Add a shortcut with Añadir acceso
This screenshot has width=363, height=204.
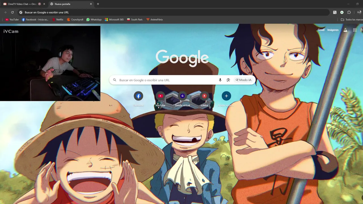(x=226, y=99)
